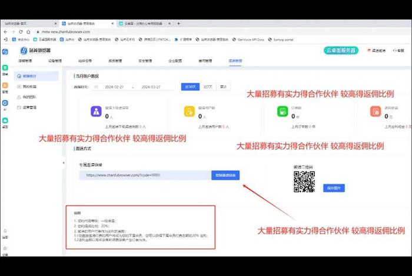This screenshot has height=276, width=412.
Task: Close the first browser tab
Action: point(55,23)
